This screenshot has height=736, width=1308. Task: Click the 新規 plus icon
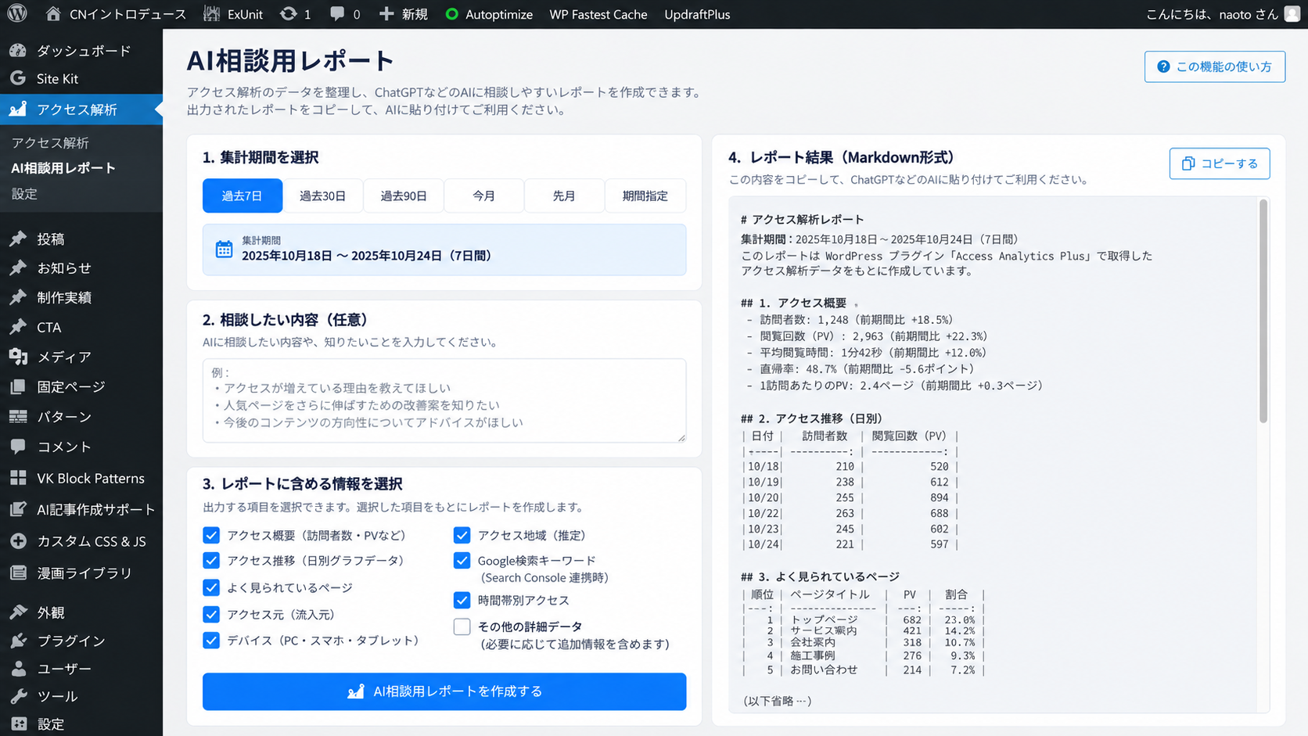pos(386,14)
